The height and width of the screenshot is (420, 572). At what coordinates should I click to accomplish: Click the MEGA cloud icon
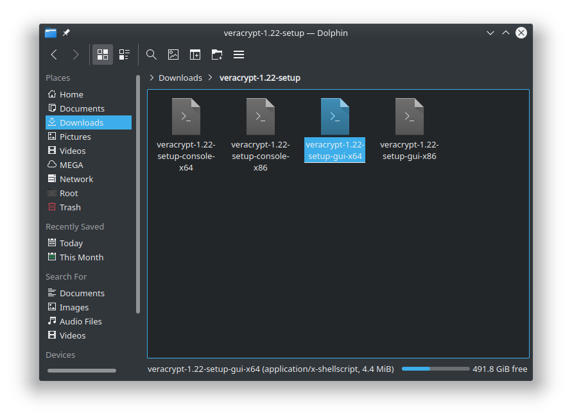(52, 165)
